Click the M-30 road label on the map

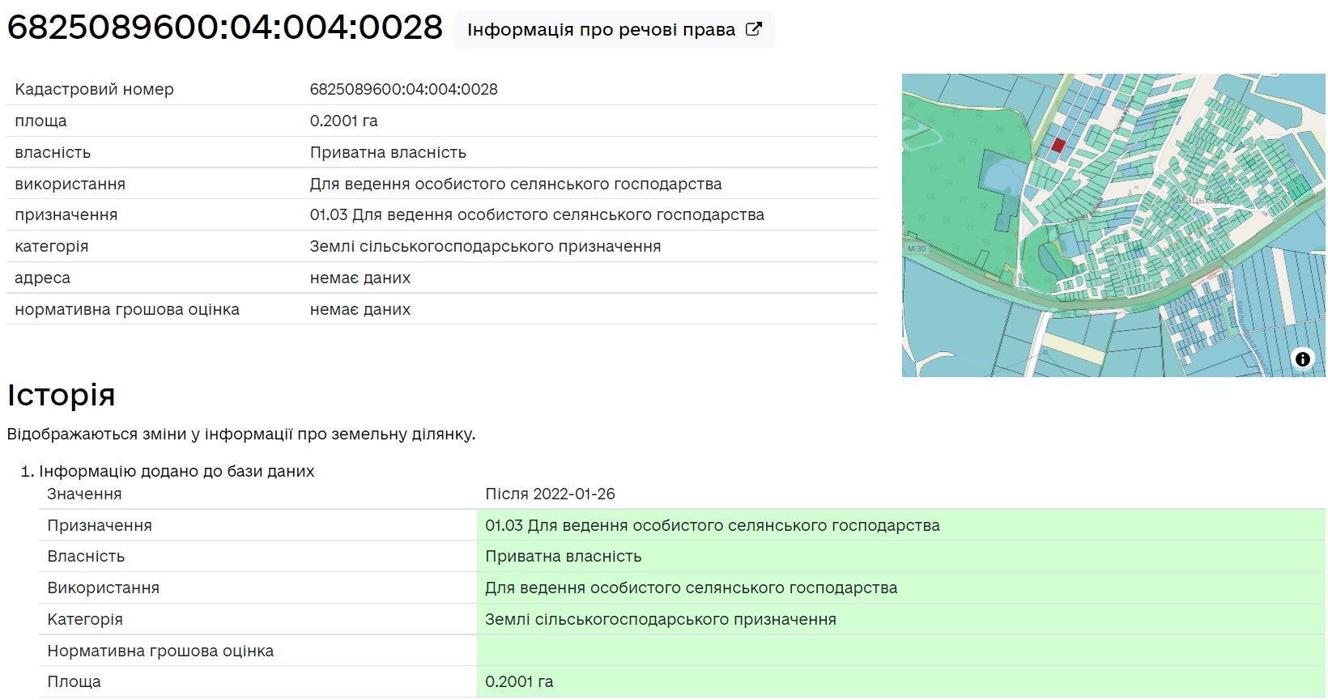point(917,248)
